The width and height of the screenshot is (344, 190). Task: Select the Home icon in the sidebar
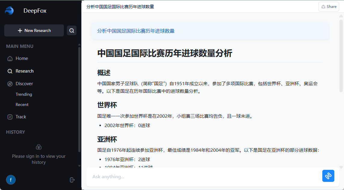[9, 58]
